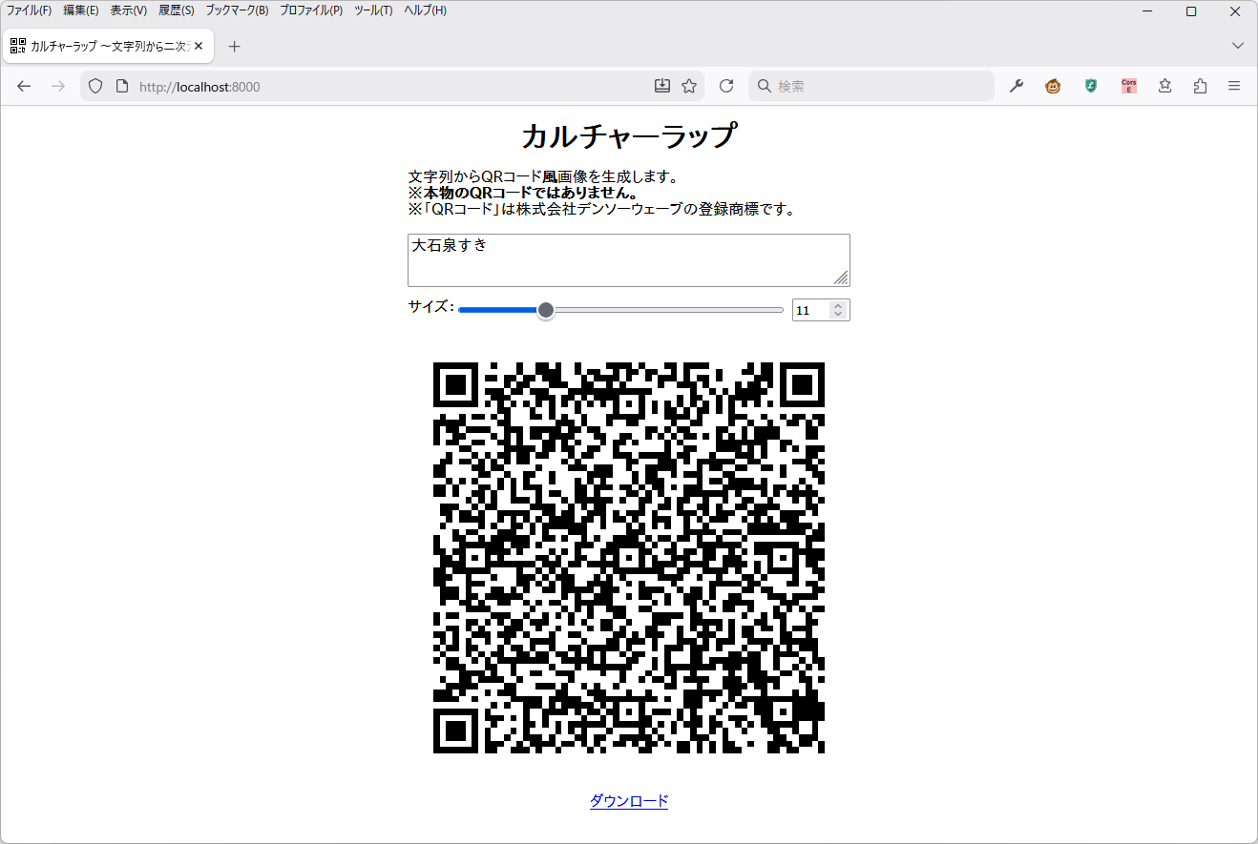This screenshot has height=844, width=1258.
Task: Open the Tampermonkey extension icon
Action: coord(1052,86)
